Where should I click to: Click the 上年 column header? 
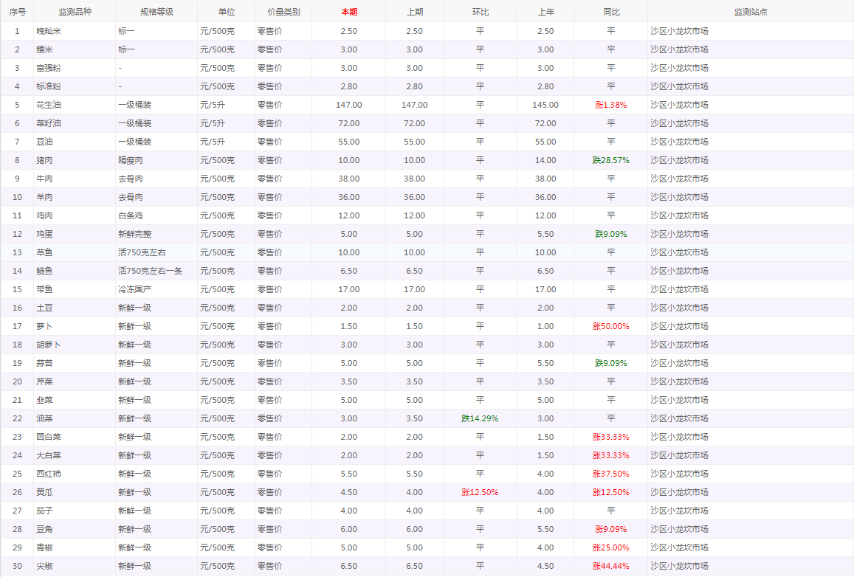(545, 12)
